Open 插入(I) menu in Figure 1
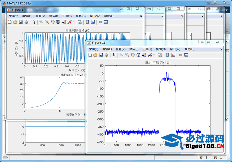Screen dimensions: 232x162 (54, 16)
